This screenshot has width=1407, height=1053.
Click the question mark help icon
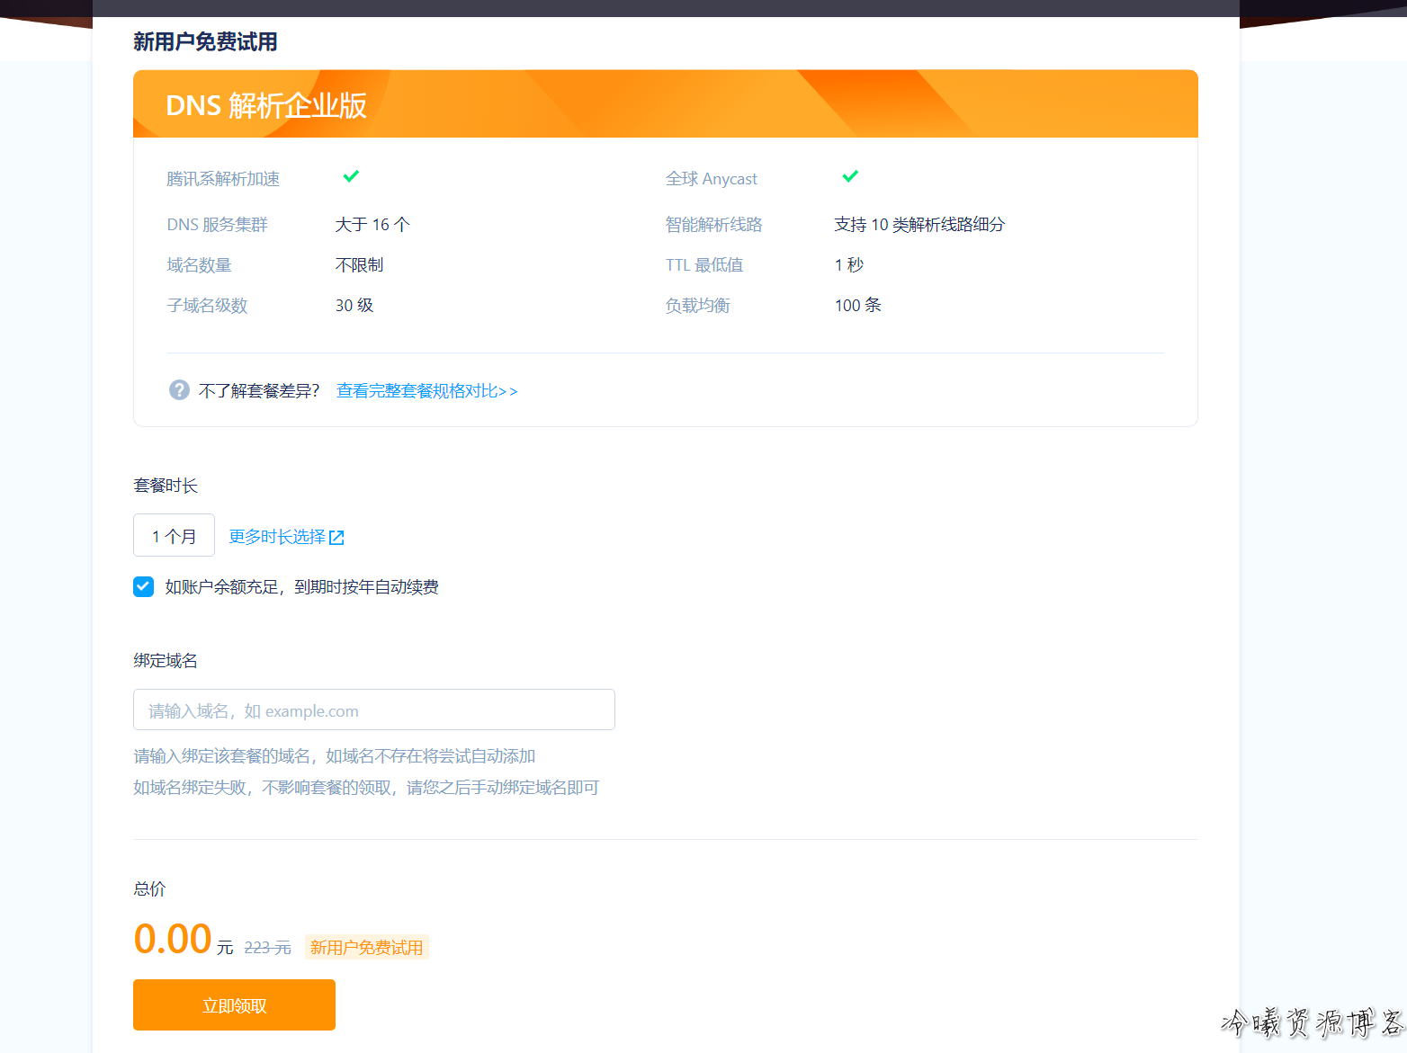pos(179,390)
